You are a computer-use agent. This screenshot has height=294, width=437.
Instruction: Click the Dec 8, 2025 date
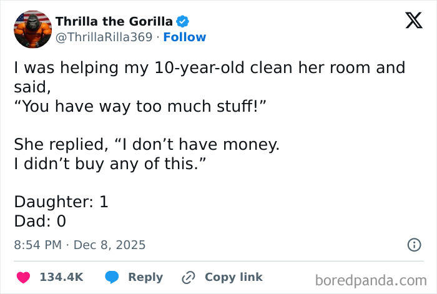109,245
